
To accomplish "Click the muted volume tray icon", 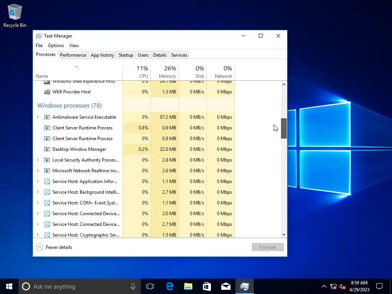I will 343,286.
